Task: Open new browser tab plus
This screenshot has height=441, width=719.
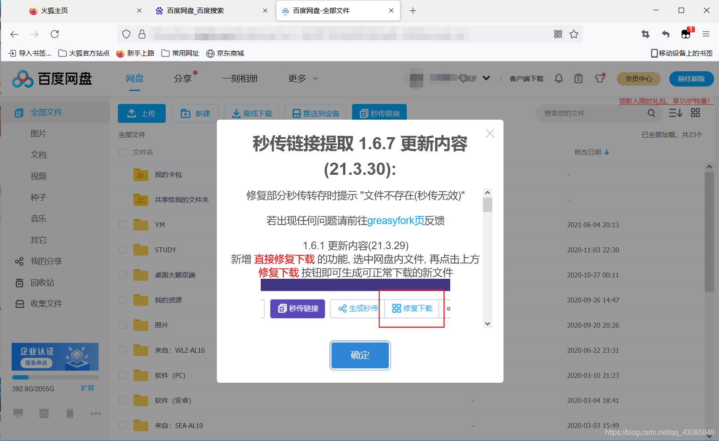Action: click(x=413, y=11)
